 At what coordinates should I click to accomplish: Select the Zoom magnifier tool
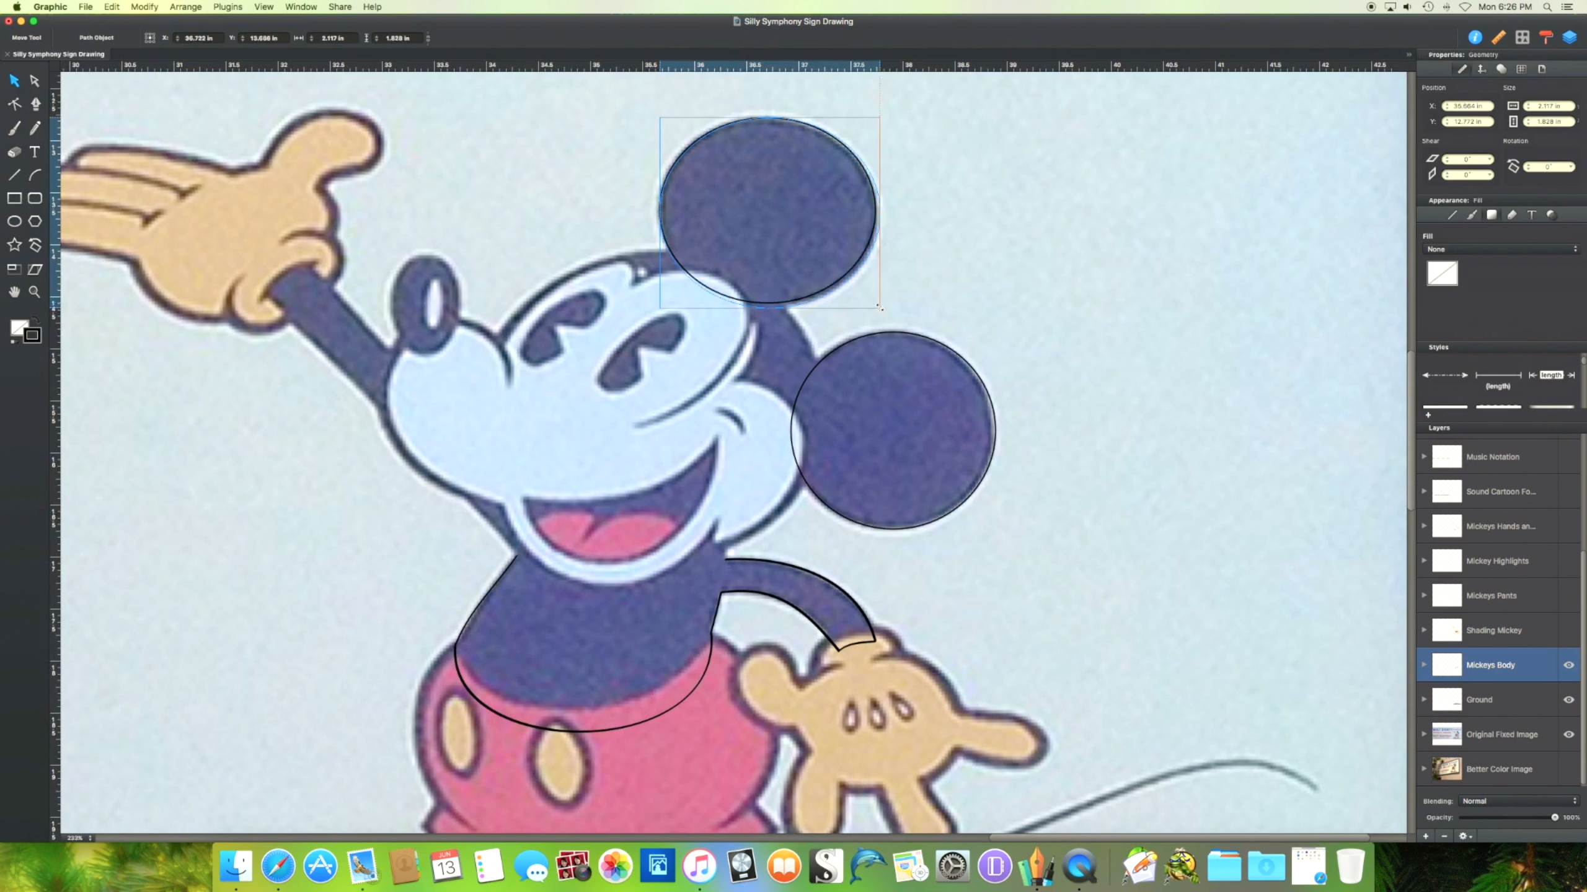pos(35,292)
